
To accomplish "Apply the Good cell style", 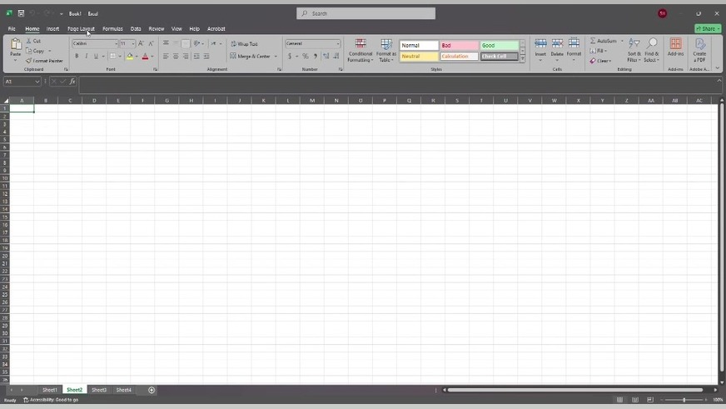I will [499, 45].
